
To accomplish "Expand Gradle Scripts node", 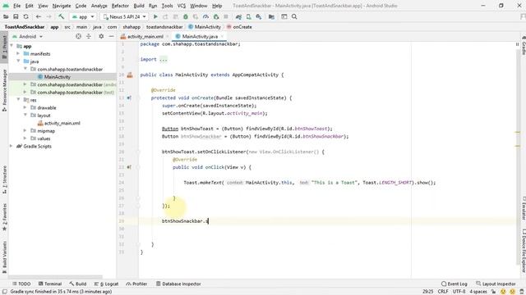I will [11, 146].
